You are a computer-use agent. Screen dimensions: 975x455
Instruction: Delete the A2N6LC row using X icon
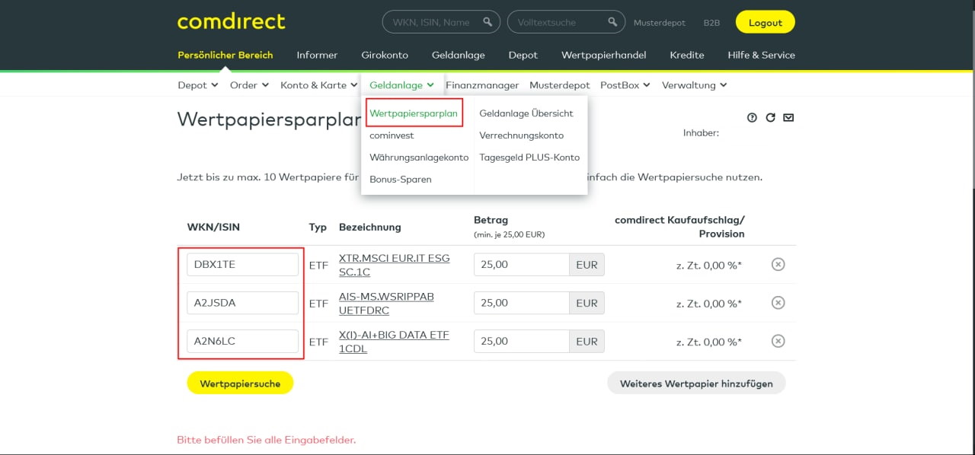778,341
